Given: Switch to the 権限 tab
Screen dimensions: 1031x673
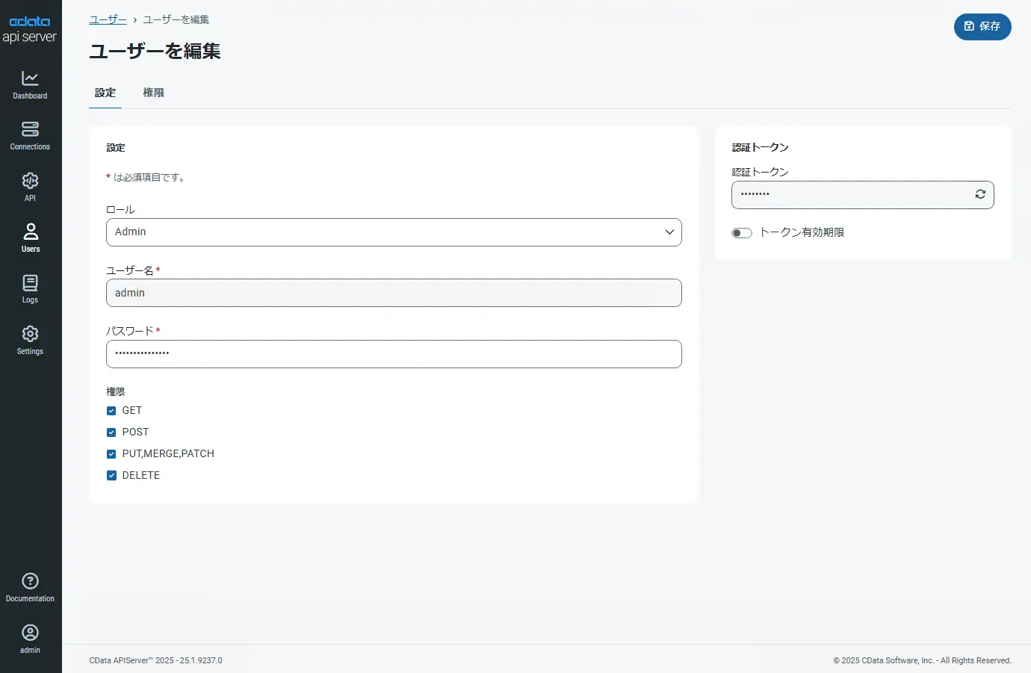Looking at the screenshot, I should coord(153,93).
